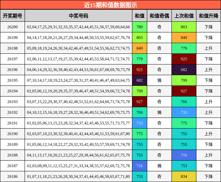
Task: Click the 偶 parity cell in row 26195
Action: (159, 80)
